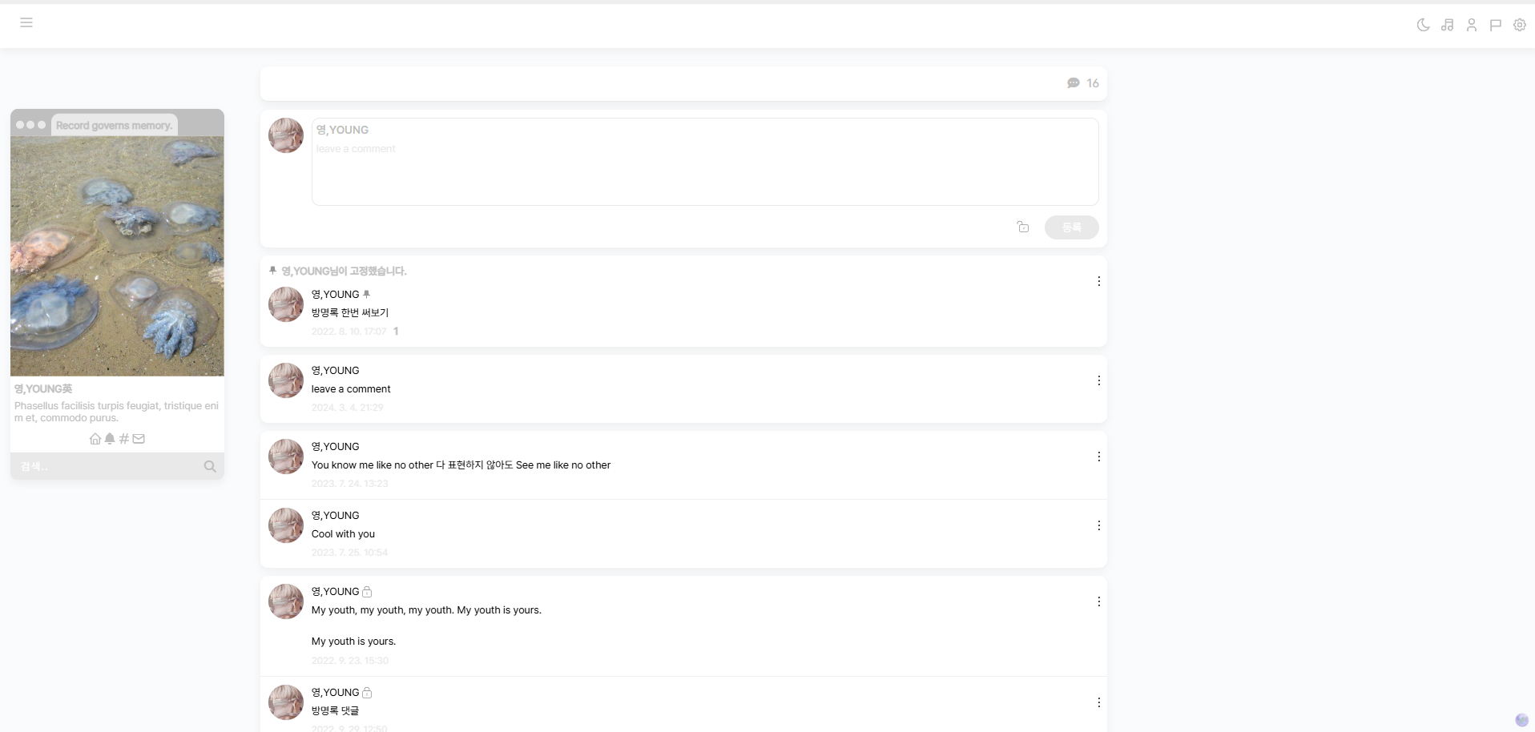Toggle secret comment lock icon
This screenshot has width=1535, height=732.
(x=1023, y=227)
